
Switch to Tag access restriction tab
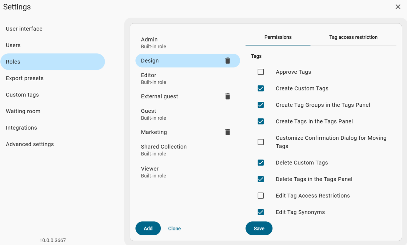coord(353,37)
